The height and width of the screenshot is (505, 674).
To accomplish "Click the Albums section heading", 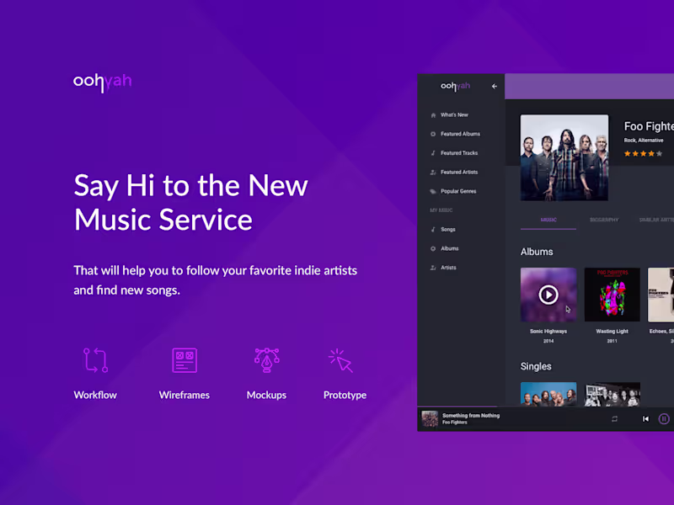I will click(x=537, y=252).
